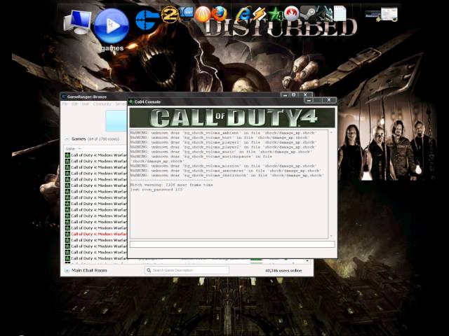Click the 'bg_shock_volume_ambient' warning line
Screen dimensions: 449x336
click(x=222, y=133)
